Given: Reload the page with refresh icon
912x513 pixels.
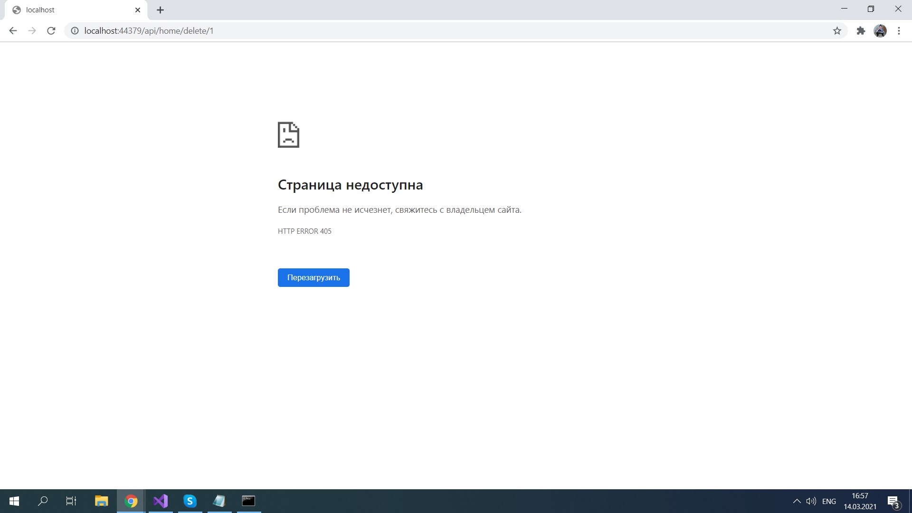Looking at the screenshot, I should pyautogui.click(x=51, y=31).
